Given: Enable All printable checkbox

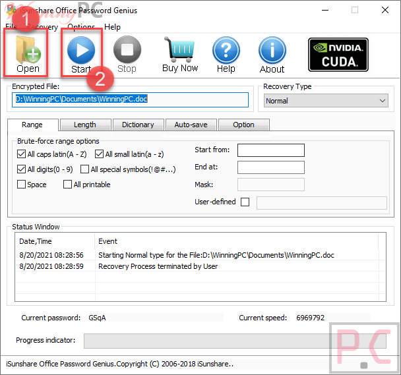Looking at the screenshot, I should point(67,184).
